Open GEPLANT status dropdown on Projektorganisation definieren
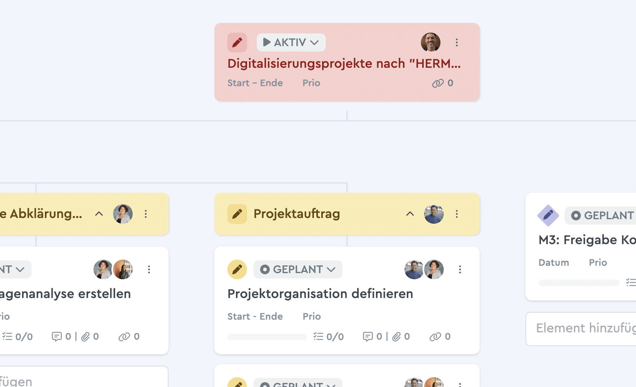636x387 pixels. 298,269
